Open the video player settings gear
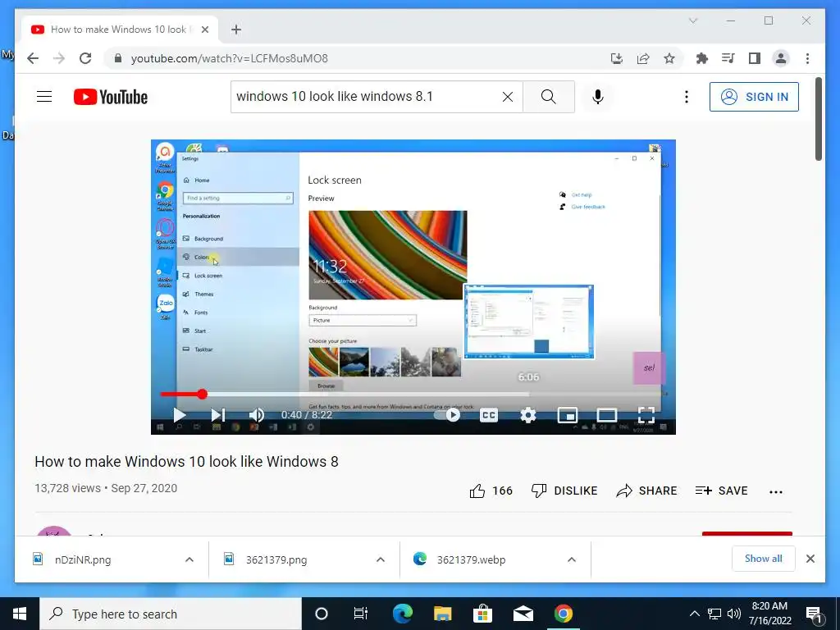This screenshot has height=630, width=840. pyautogui.click(x=528, y=415)
